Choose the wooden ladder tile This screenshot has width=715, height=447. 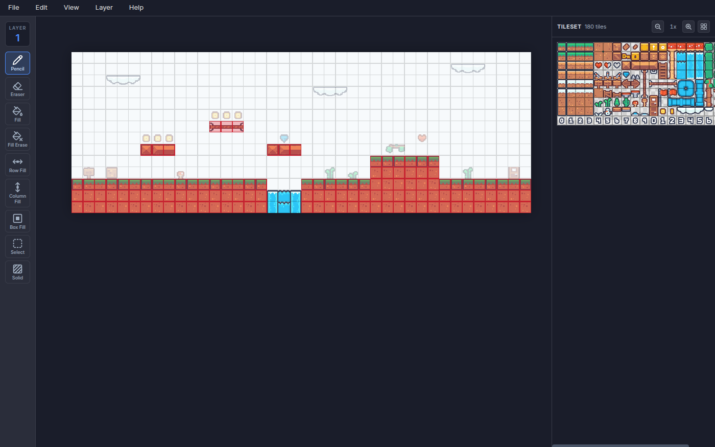pyautogui.click(x=663, y=75)
